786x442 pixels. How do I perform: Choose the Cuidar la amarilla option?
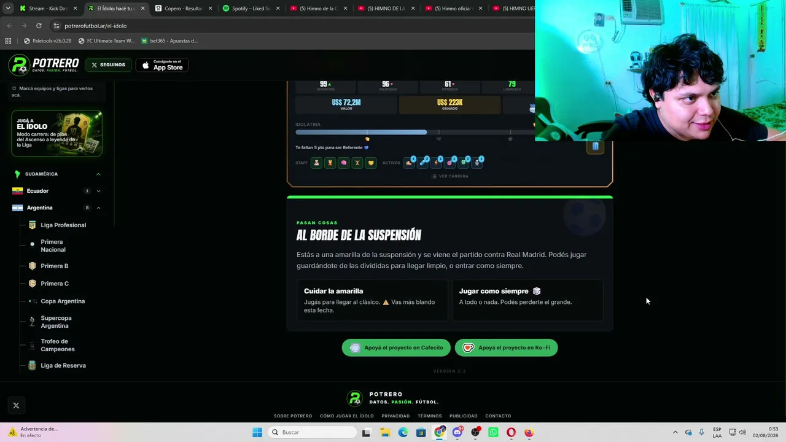[372, 300]
